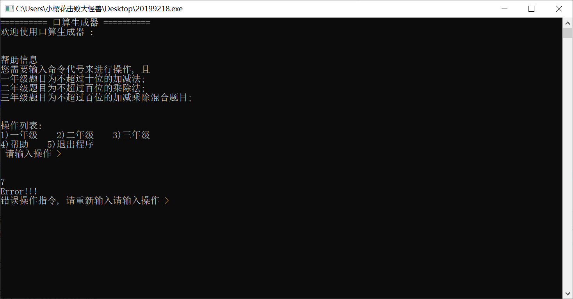Click the first 请输入操作 prompt line

click(34, 154)
